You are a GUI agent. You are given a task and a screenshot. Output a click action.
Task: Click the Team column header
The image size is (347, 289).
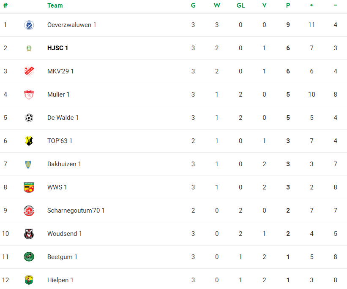55,5
